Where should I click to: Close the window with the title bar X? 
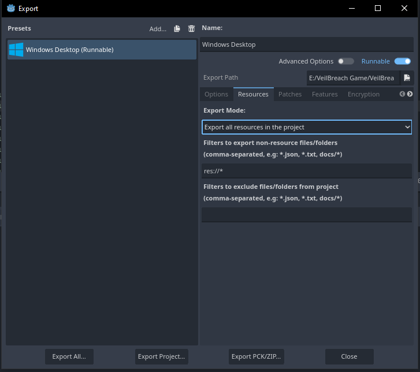pos(404,8)
